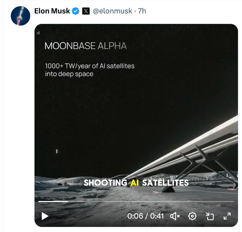Pop out video into mini player
The height and width of the screenshot is (232, 242).
[x=210, y=216]
